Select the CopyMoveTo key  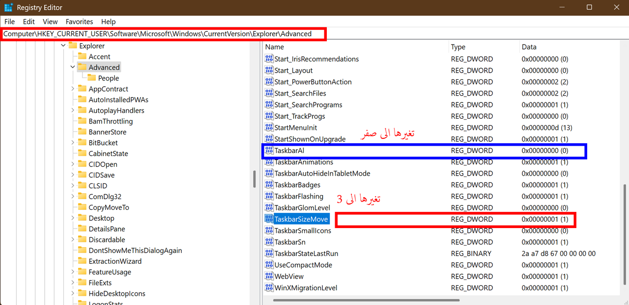pyautogui.click(x=109, y=207)
